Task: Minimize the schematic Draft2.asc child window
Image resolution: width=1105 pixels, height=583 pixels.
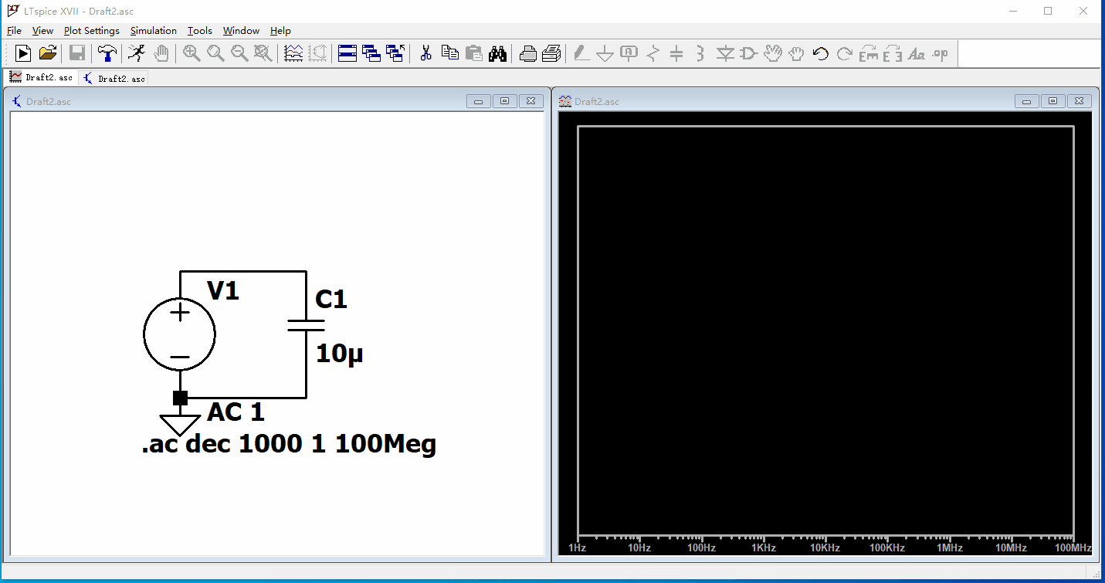Action: click(479, 101)
